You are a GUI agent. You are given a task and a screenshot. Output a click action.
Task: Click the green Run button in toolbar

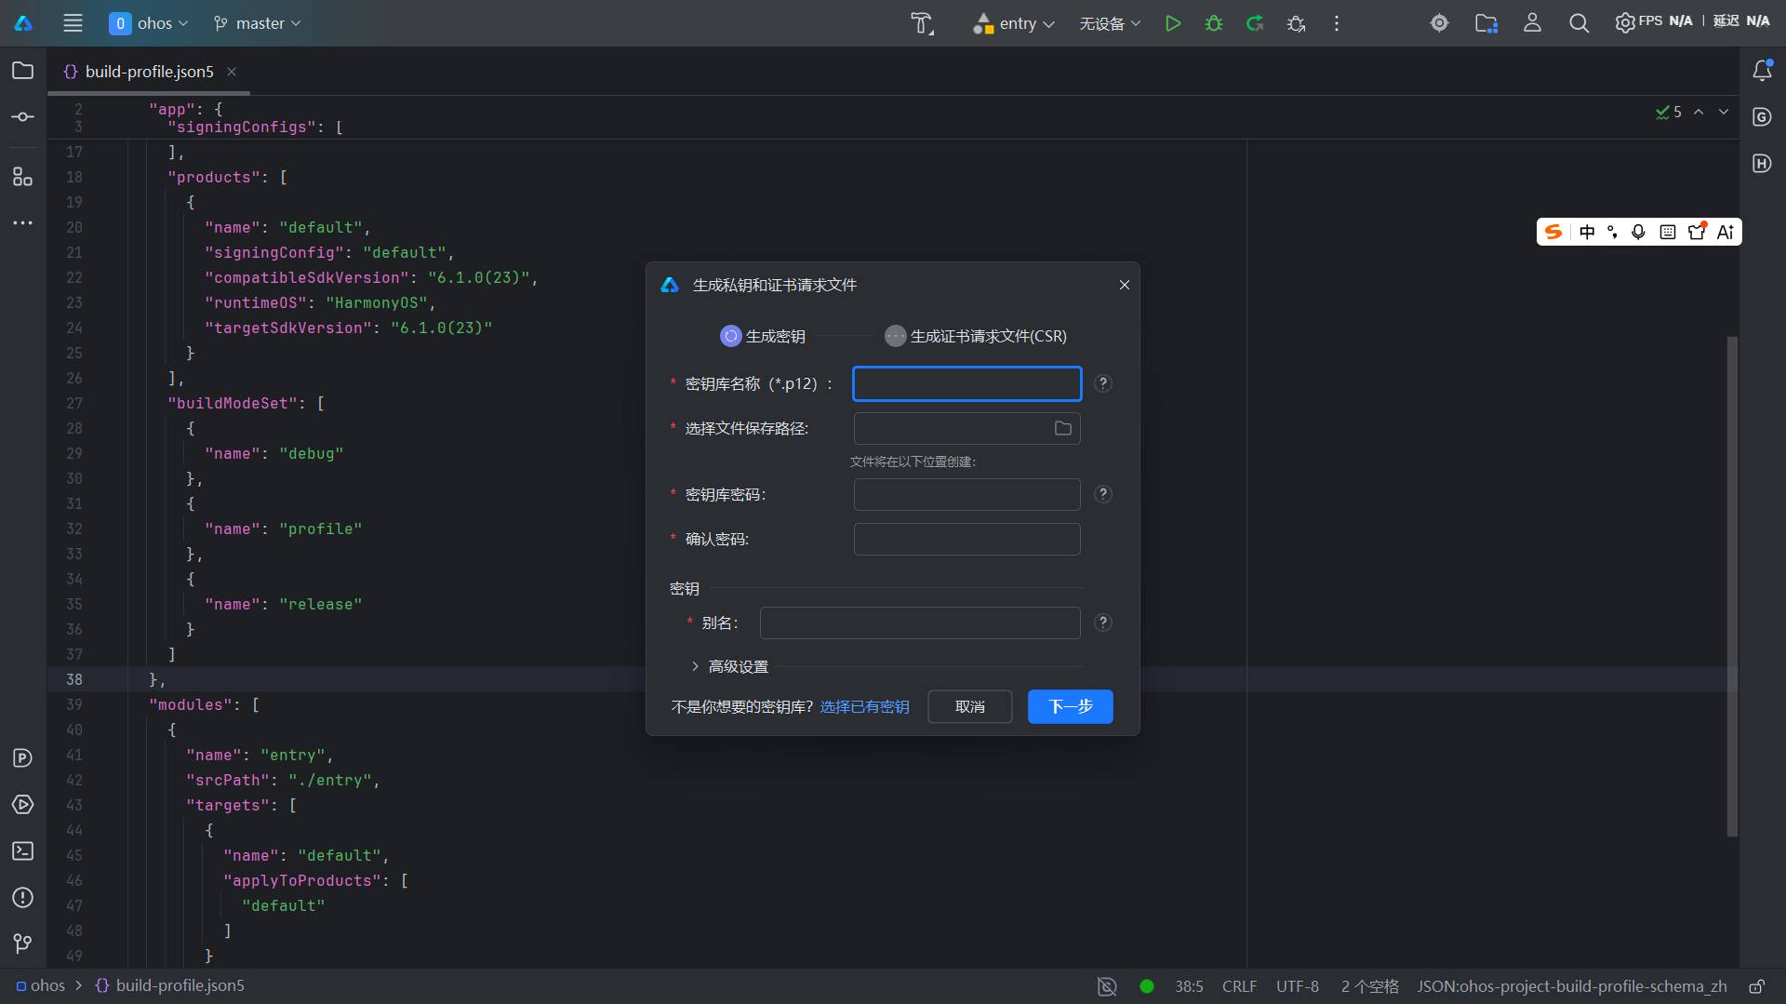[x=1173, y=23]
